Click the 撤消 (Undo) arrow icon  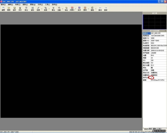(x=100, y=9)
